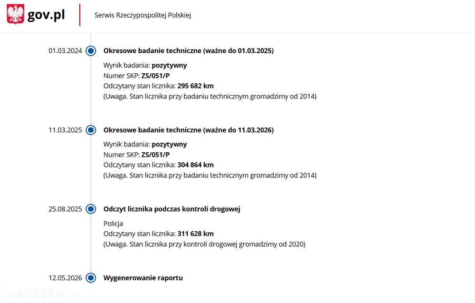Click Odczyt licznika podczas kontroli drogowej heading
The image size is (475, 303).
pos(172,209)
